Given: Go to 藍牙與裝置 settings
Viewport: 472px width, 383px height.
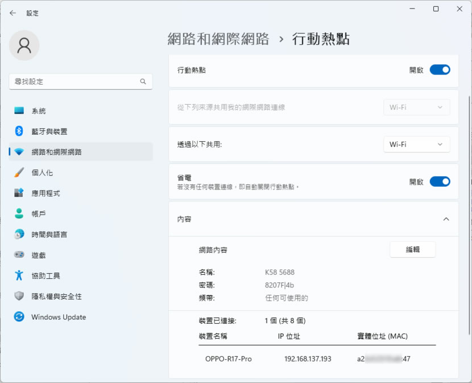Looking at the screenshot, I should tap(81, 131).
